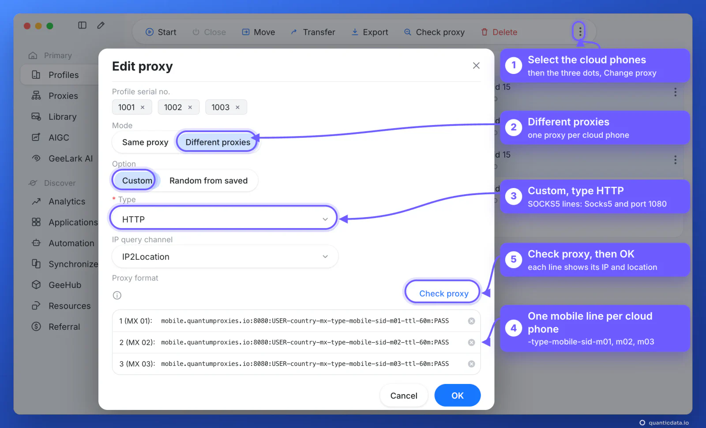Remove profile serial tag 1003
Image resolution: width=706 pixels, height=428 pixels.
click(x=237, y=107)
